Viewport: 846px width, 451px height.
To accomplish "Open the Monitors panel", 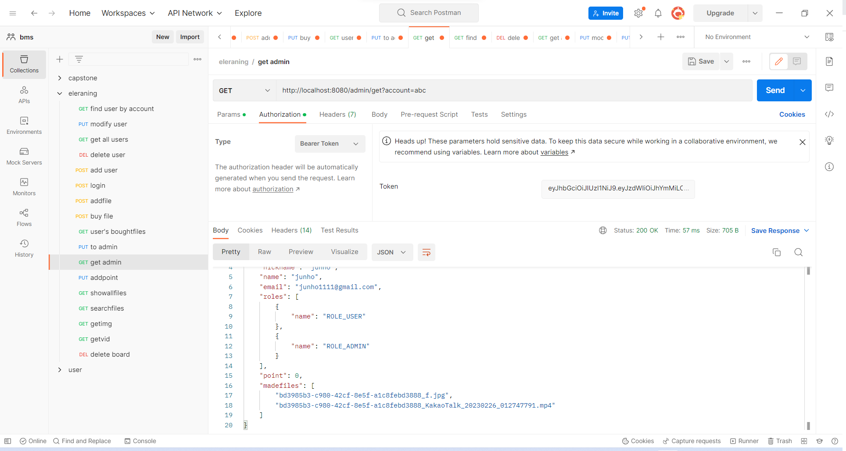I will (24, 187).
